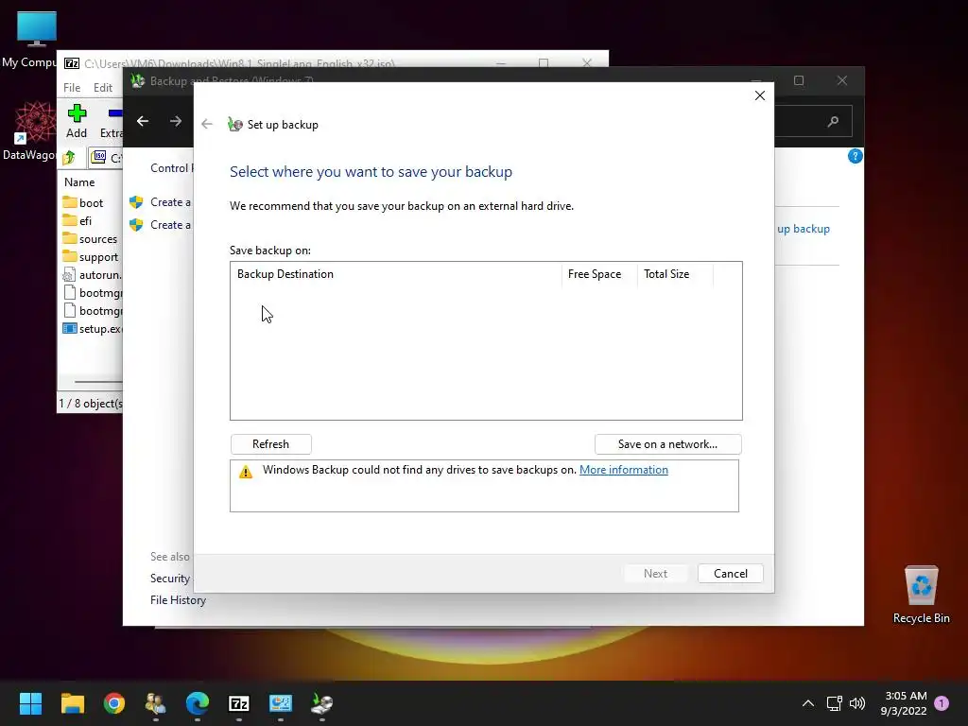Open the More information link
968x726 pixels.
click(x=624, y=470)
